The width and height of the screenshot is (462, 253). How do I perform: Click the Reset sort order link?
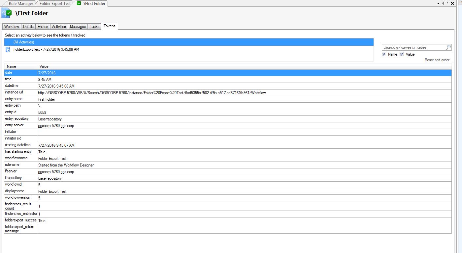[x=437, y=60]
